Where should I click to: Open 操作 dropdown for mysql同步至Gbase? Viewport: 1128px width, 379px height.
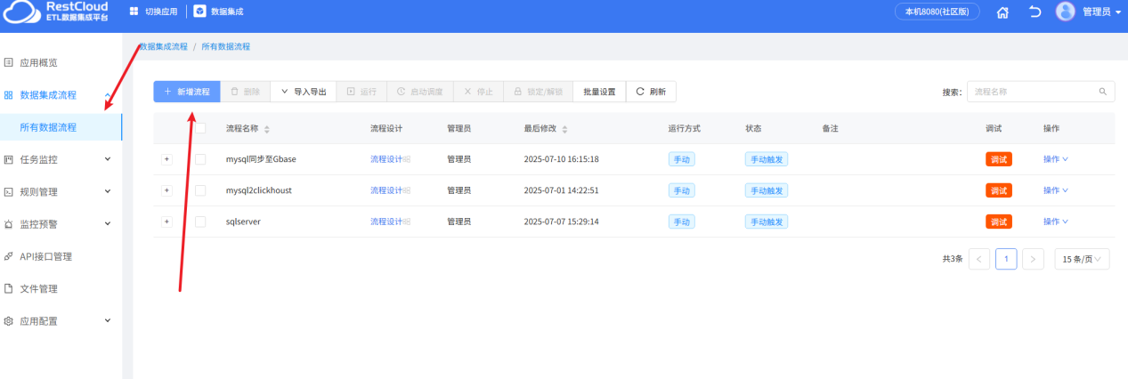pyautogui.click(x=1055, y=159)
